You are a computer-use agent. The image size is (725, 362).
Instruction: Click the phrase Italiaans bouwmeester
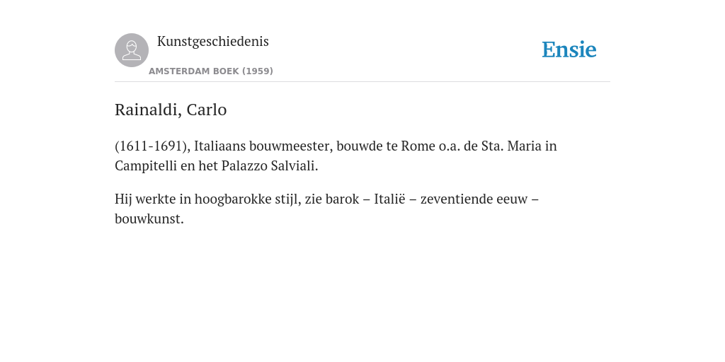pyautogui.click(x=263, y=146)
